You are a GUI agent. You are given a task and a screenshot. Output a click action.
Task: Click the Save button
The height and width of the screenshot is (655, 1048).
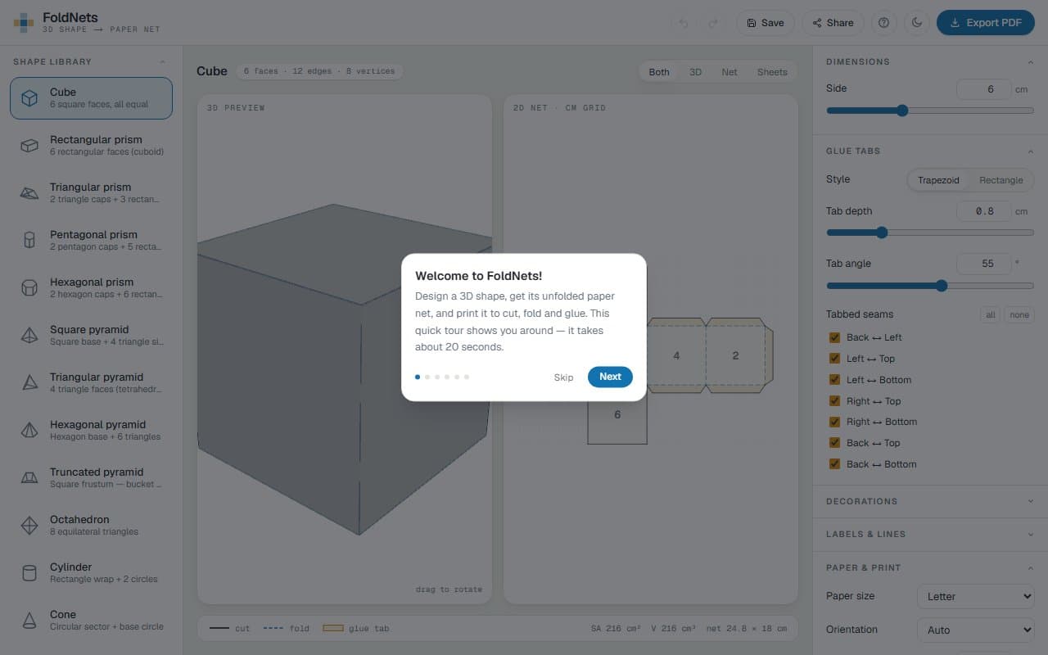(766, 23)
